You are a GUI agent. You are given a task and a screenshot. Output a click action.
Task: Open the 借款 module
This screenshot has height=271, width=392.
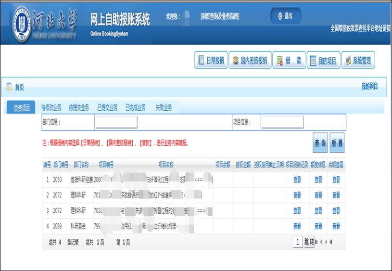point(289,61)
